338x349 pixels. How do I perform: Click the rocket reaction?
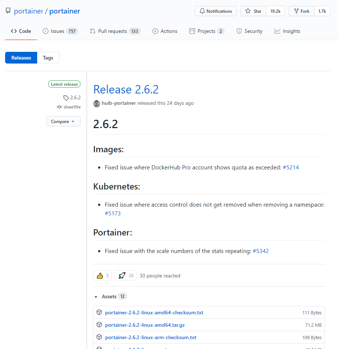[126, 276]
